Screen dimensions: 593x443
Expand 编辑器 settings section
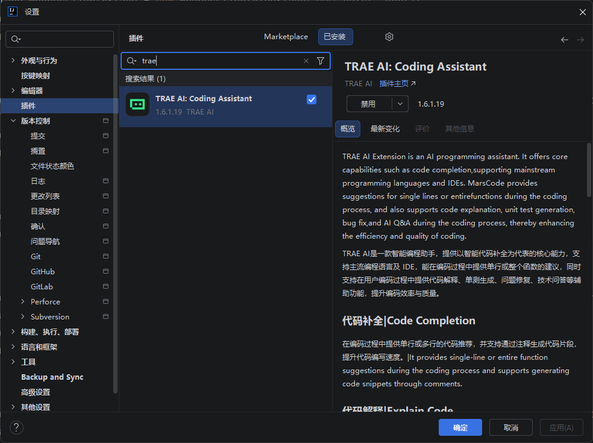click(x=13, y=90)
